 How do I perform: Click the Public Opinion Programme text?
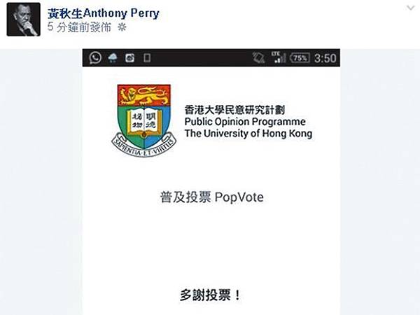[245, 122]
